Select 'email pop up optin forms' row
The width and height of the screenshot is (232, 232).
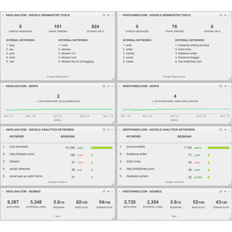[58, 176]
